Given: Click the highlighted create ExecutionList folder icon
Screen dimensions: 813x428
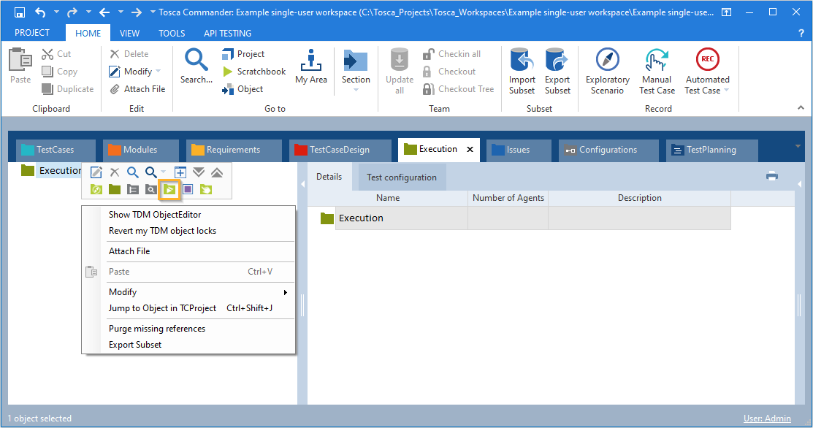Looking at the screenshot, I should coord(169,189).
